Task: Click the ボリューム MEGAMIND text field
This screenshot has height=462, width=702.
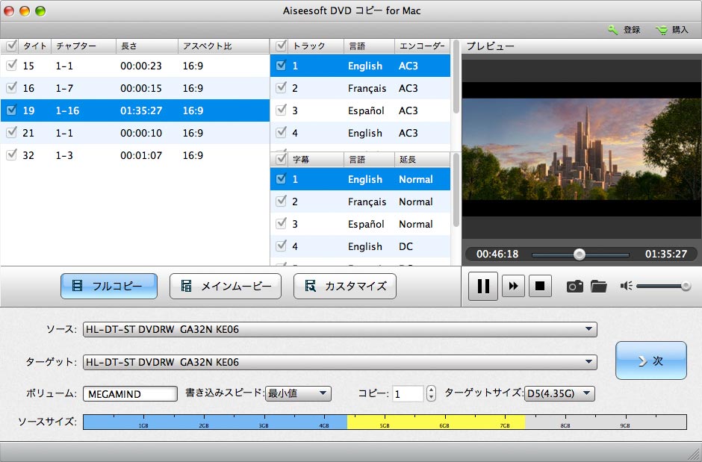Action: click(130, 394)
